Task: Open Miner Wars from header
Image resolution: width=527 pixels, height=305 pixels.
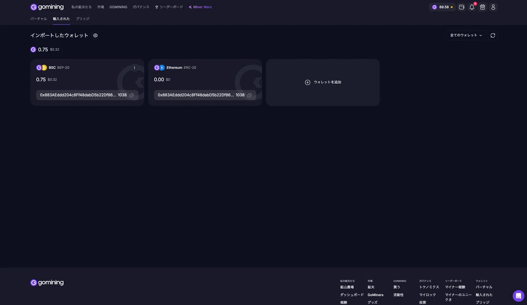Action: pyautogui.click(x=200, y=7)
